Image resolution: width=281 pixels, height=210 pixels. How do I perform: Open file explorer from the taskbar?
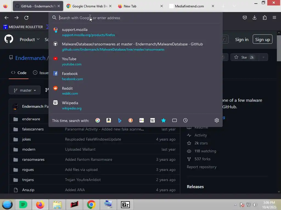57,205
